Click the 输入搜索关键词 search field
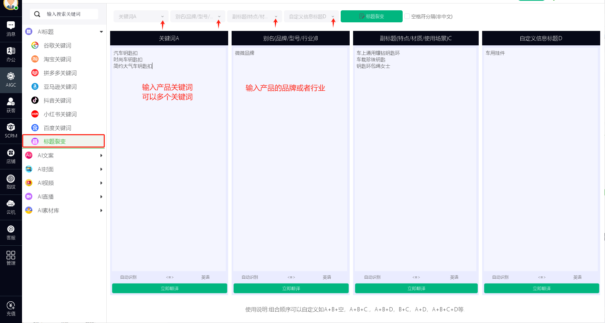Viewport: 605px width, 323px height. click(64, 14)
